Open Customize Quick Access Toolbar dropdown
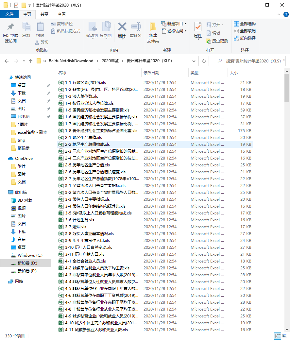The width and height of the screenshot is (290, 340). pyautogui.click(x=29, y=5)
